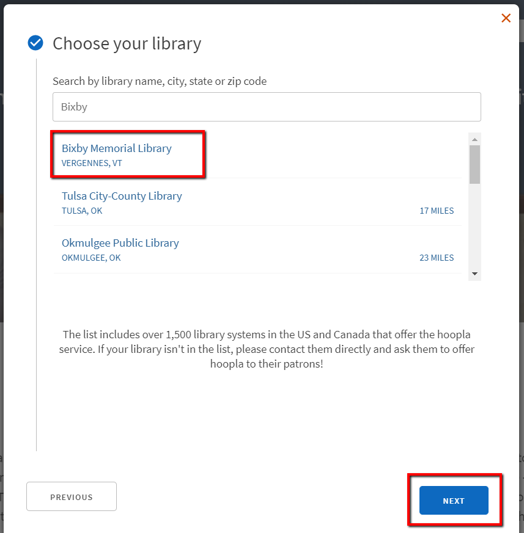Click the library search input field

pyautogui.click(x=267, y=107)
